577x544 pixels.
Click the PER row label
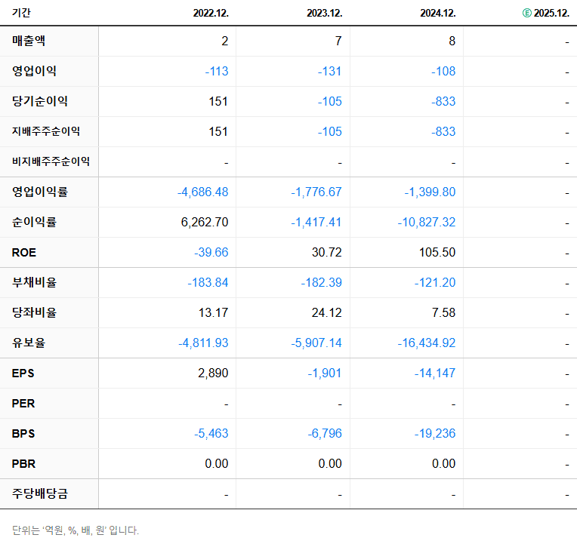[23, 403]
